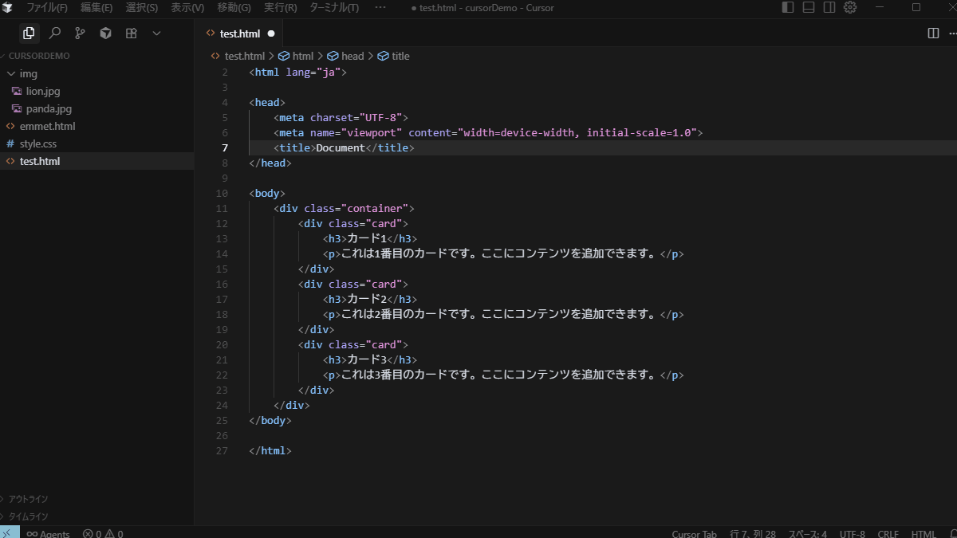Click the style.css file icon

(10, 144)
